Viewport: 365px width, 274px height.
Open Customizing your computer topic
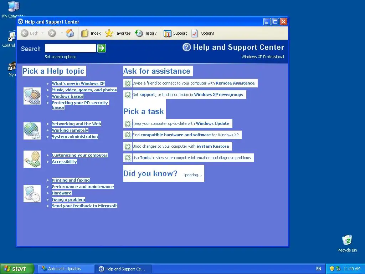pos(79,155)
